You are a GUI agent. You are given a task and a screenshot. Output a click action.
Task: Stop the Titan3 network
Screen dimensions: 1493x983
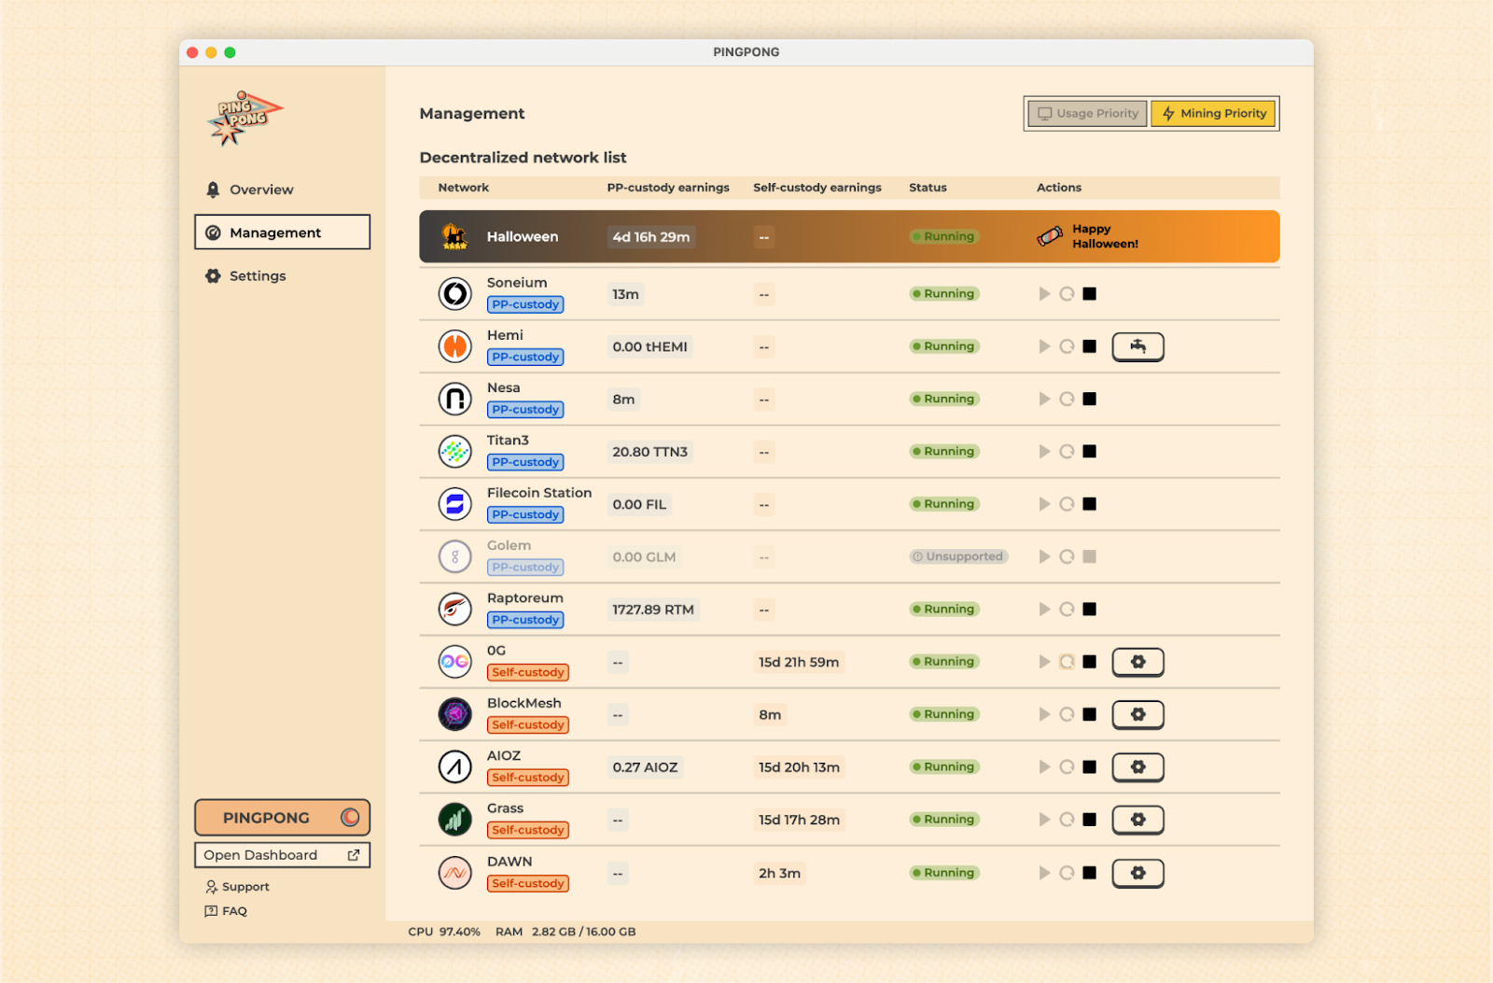point(1089,452)
